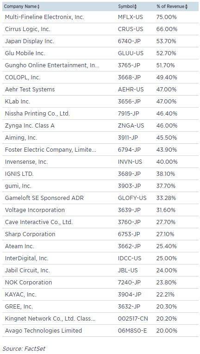This screenshot has width=200, height=354.
Task: Click the Symbol column sort arrows
Action: click(135, 7)
